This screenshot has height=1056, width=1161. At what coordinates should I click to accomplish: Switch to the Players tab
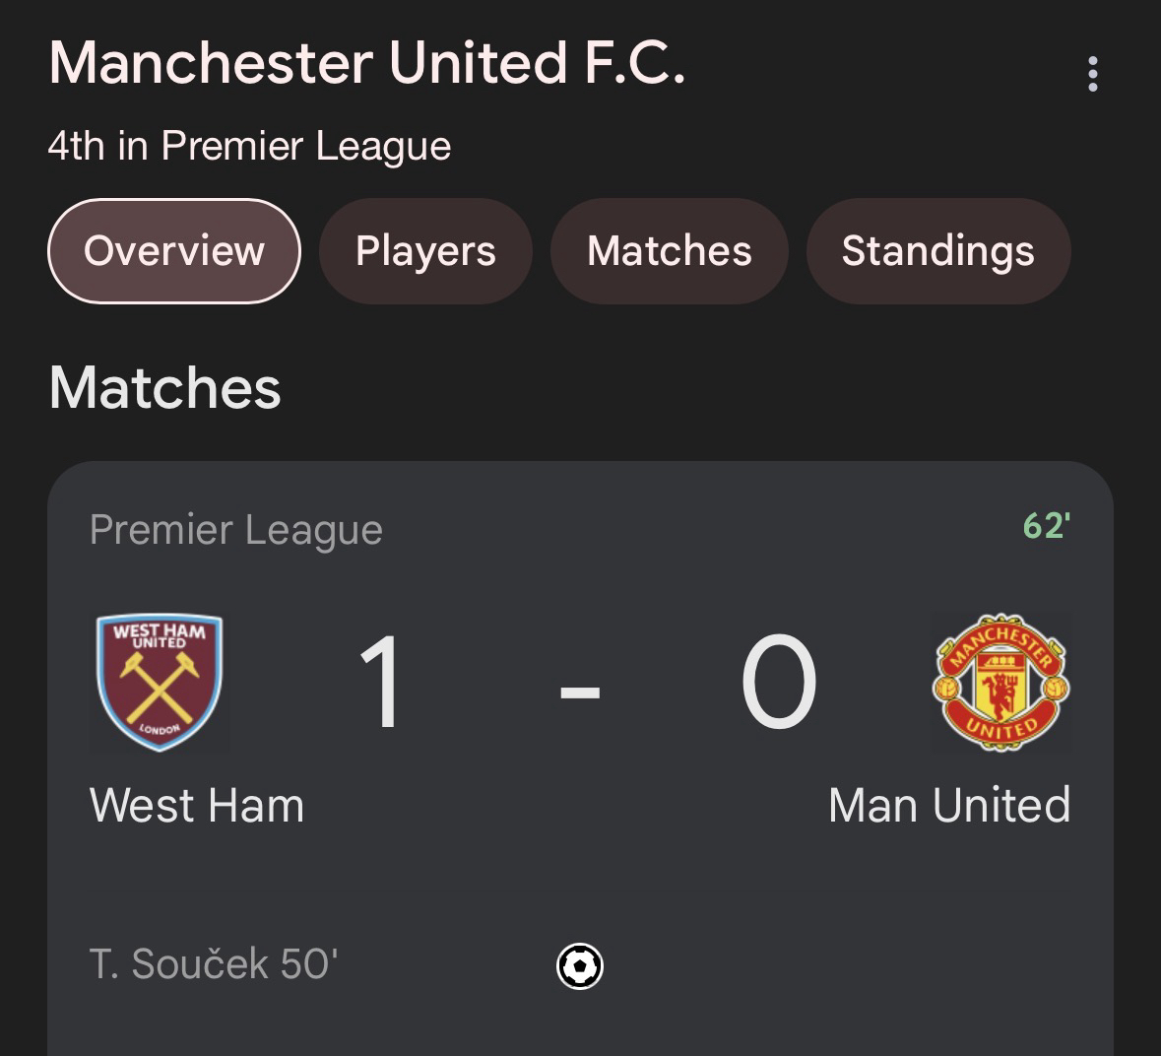425,251
